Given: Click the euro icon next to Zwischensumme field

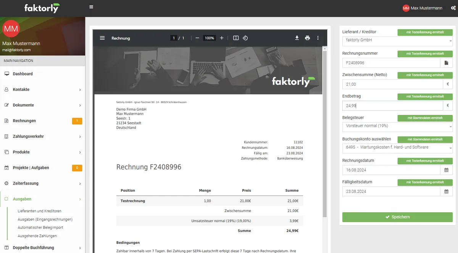Looking at the screenshot, I should [448, 84].
